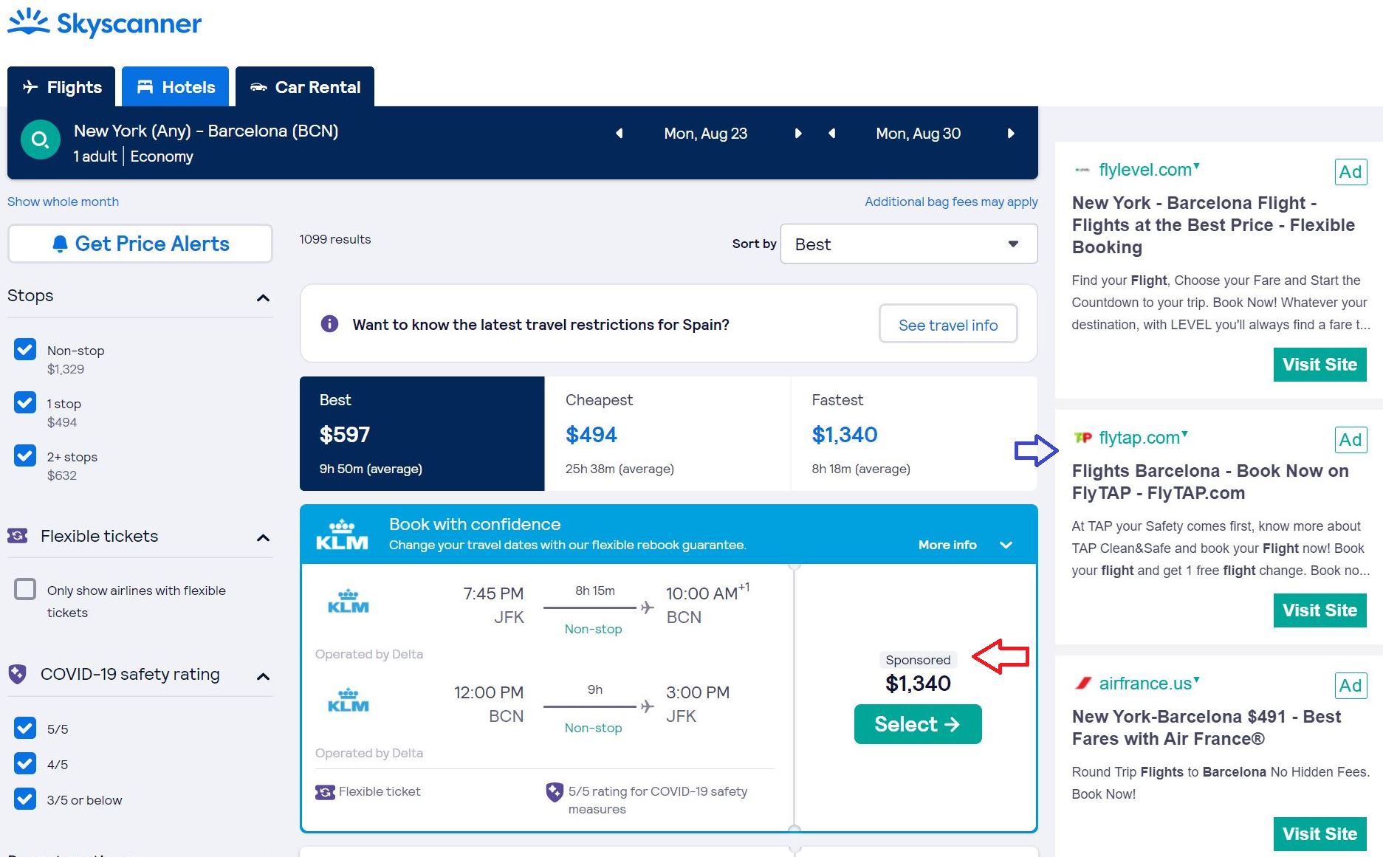Click the flytap.com TAP logo icon
The width and height of the screenshot is (1383, 857).
(1082, 438)
